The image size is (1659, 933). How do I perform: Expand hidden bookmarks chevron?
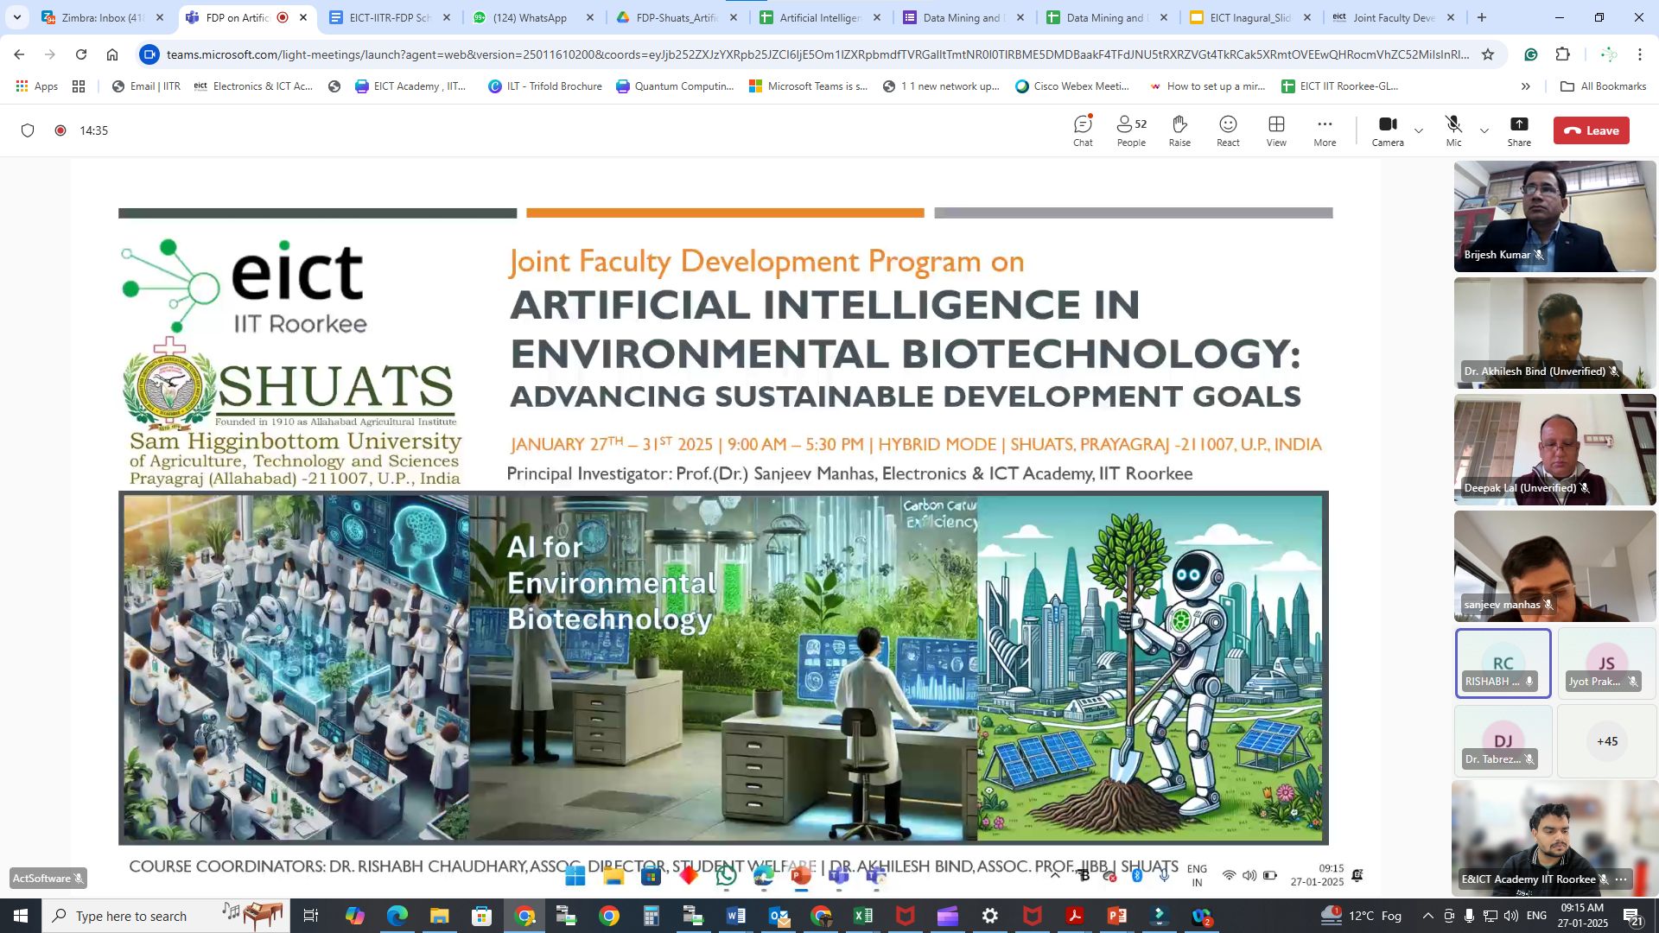click(1525, 86)
